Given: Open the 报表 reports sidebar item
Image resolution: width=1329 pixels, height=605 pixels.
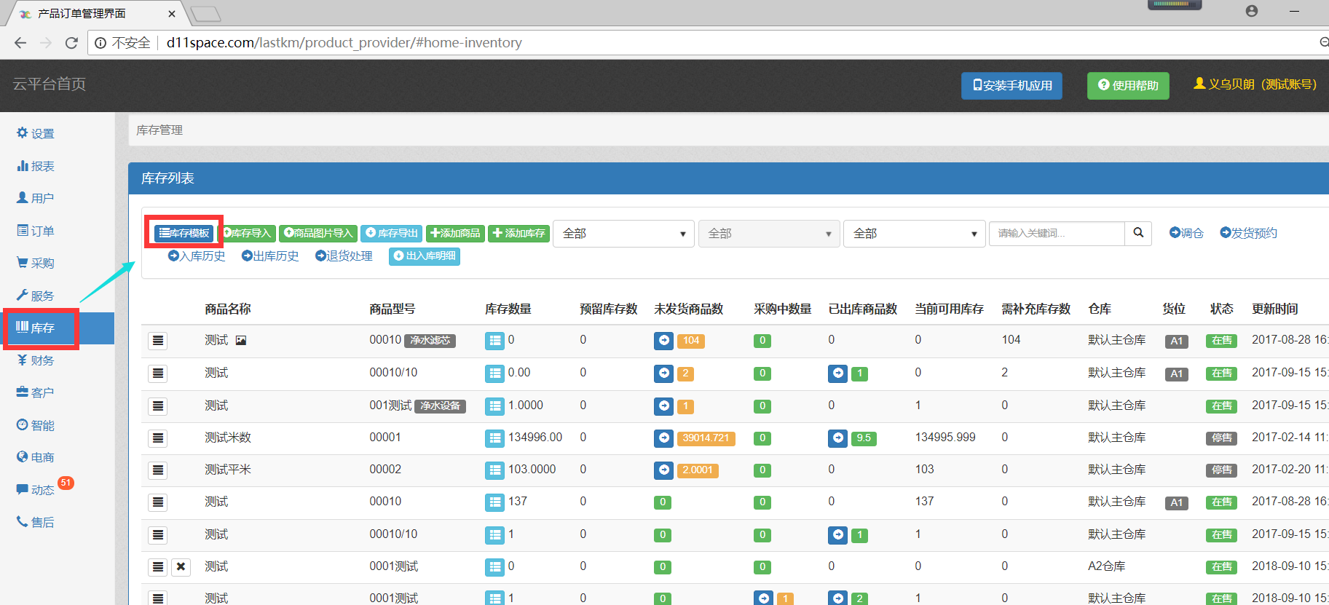Looking at the screenshot, I should 36,166.
